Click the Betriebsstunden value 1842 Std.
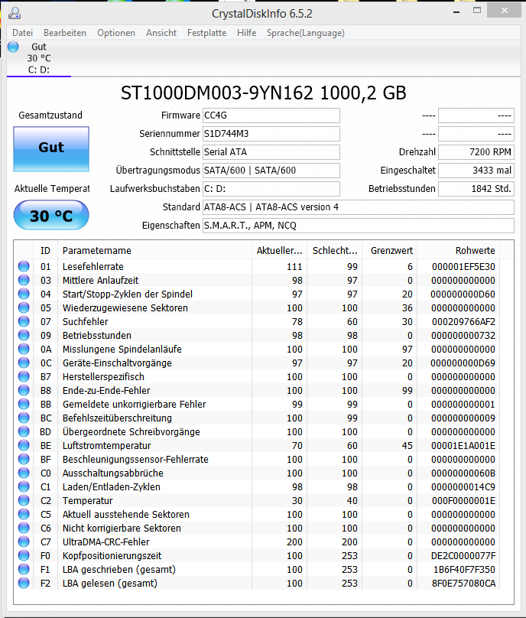This screenshot has height=618, width=526. pyautogui.click(x=476, y=189)
